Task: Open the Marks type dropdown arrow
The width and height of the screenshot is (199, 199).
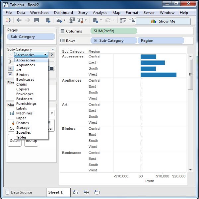Action: point(52,113)
